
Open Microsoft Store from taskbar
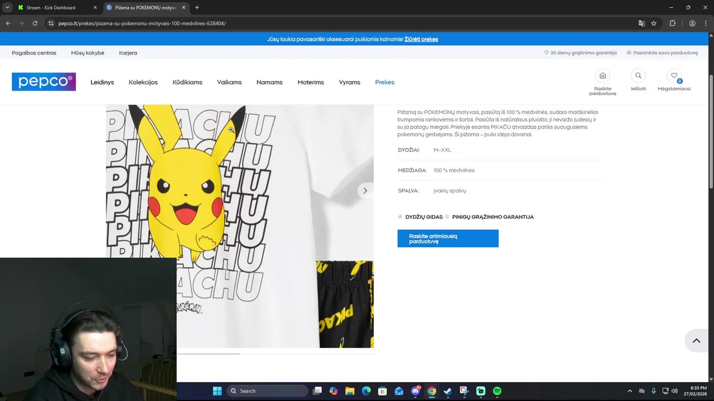(x=382, y=391)
